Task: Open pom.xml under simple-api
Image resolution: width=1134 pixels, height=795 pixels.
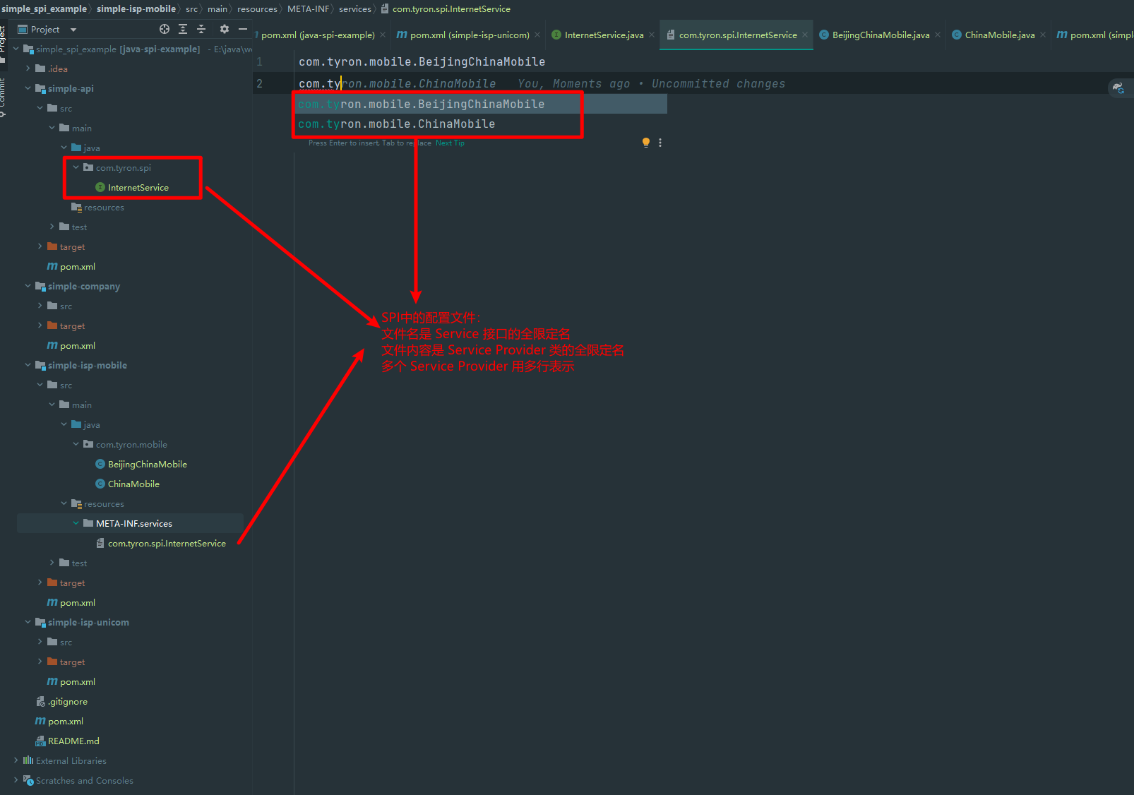Action: coord(71,266)
